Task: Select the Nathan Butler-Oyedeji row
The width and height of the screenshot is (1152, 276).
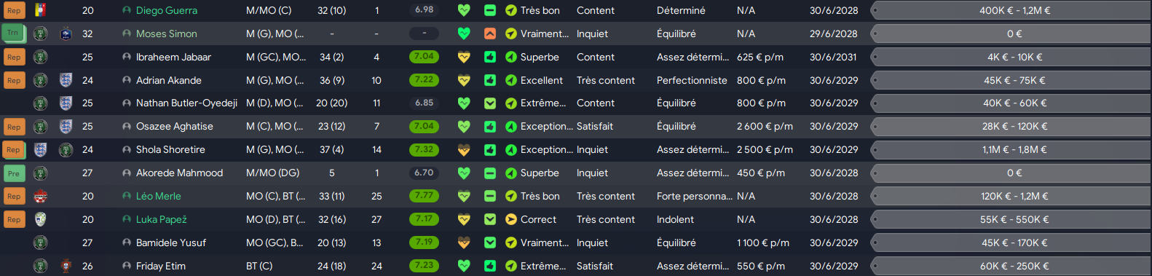Action: (576, 103)
